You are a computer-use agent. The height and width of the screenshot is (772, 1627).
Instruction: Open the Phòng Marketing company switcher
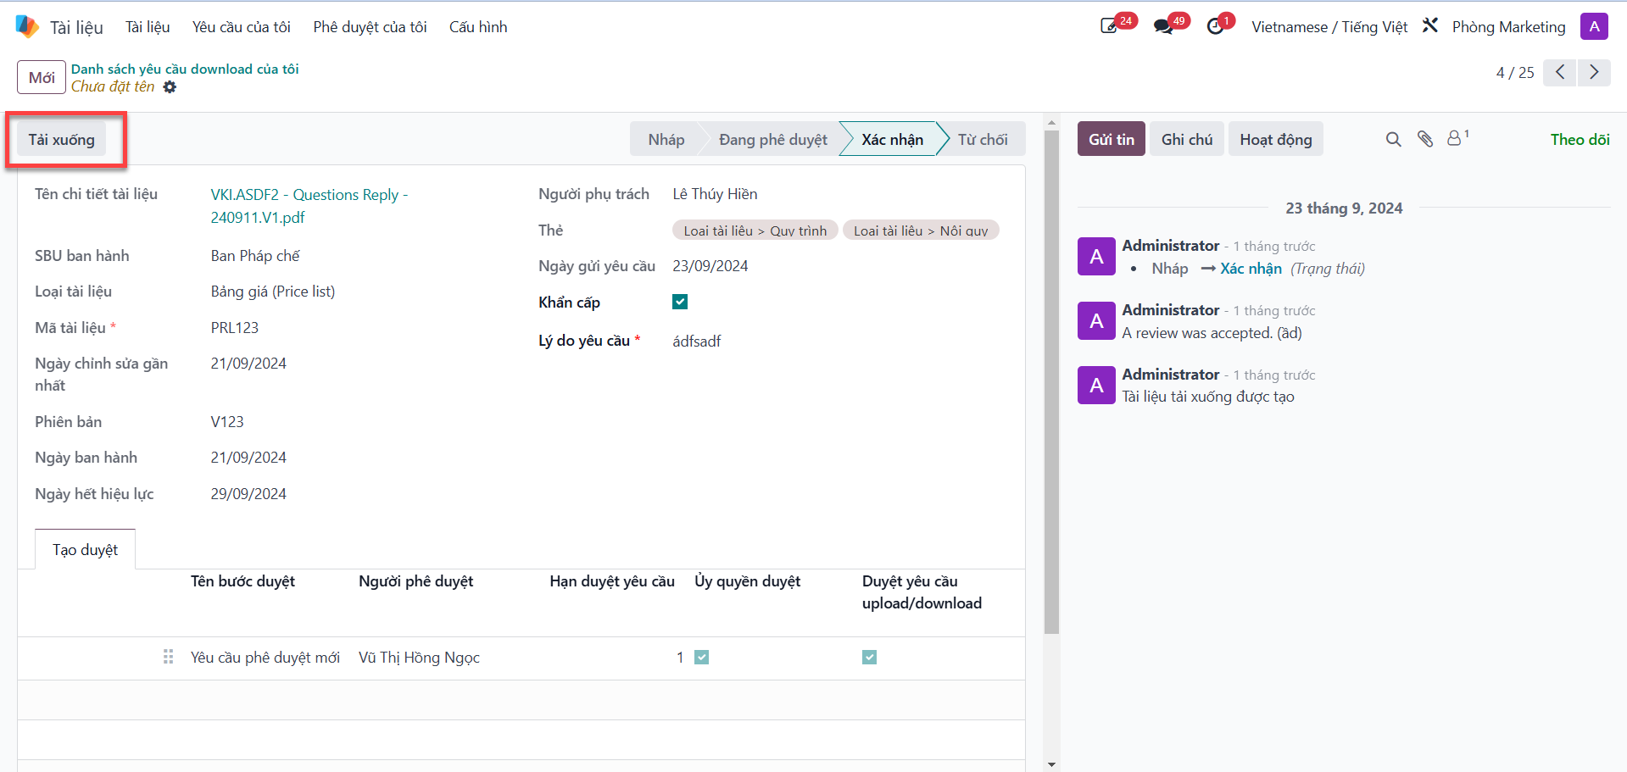(x=1508, y=27)
